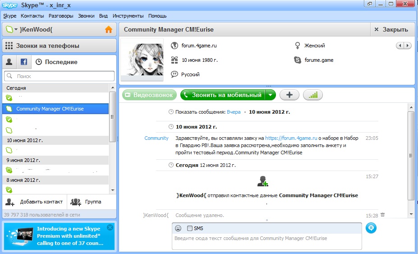Open the Skype home icon
Viewport: 418px width, 254px height.
tap(109, 29)
